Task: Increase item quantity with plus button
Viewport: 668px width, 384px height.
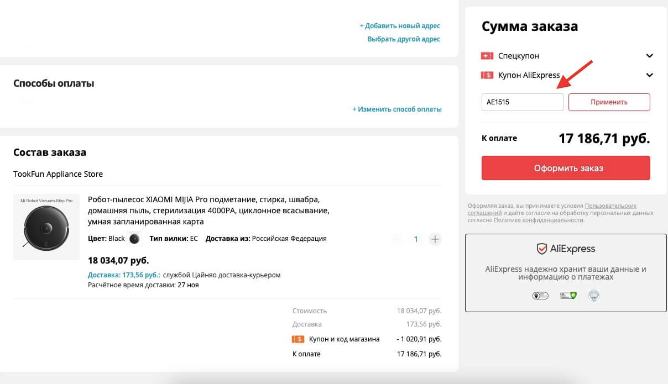Action: tap(435, 239)
